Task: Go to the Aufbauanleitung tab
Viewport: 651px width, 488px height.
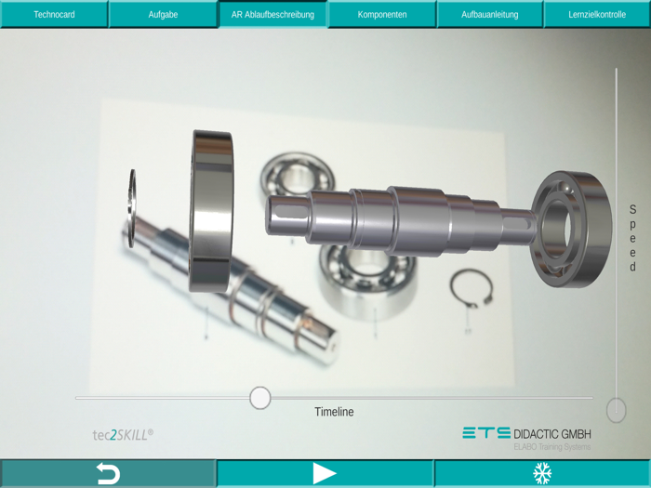Action: click(x=490, y=14)
